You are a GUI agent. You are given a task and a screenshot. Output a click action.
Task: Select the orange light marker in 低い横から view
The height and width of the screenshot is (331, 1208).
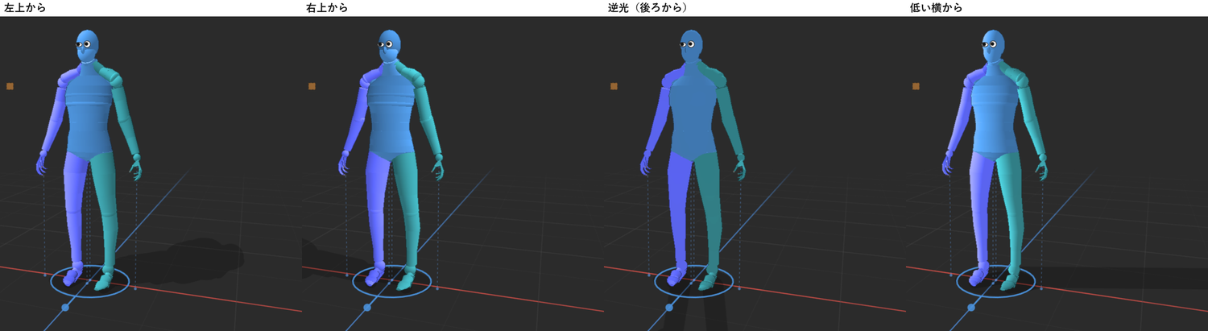916,85
